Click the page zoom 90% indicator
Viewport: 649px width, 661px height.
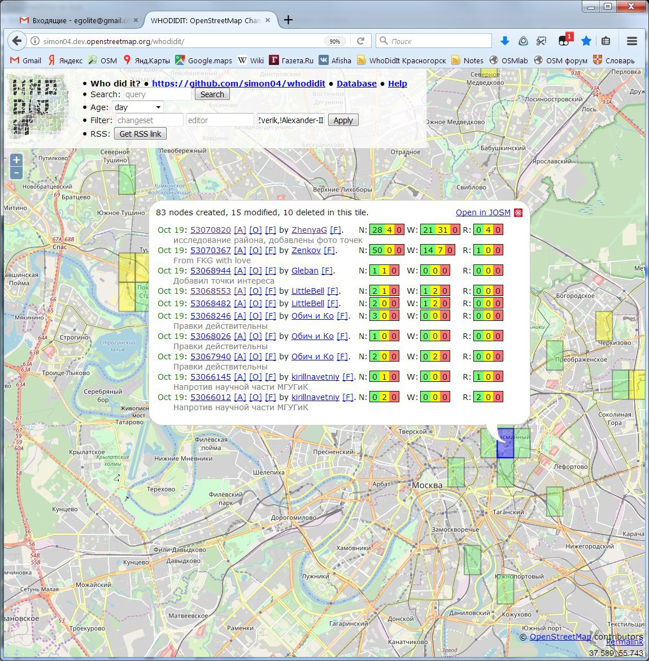pos(334,41)
